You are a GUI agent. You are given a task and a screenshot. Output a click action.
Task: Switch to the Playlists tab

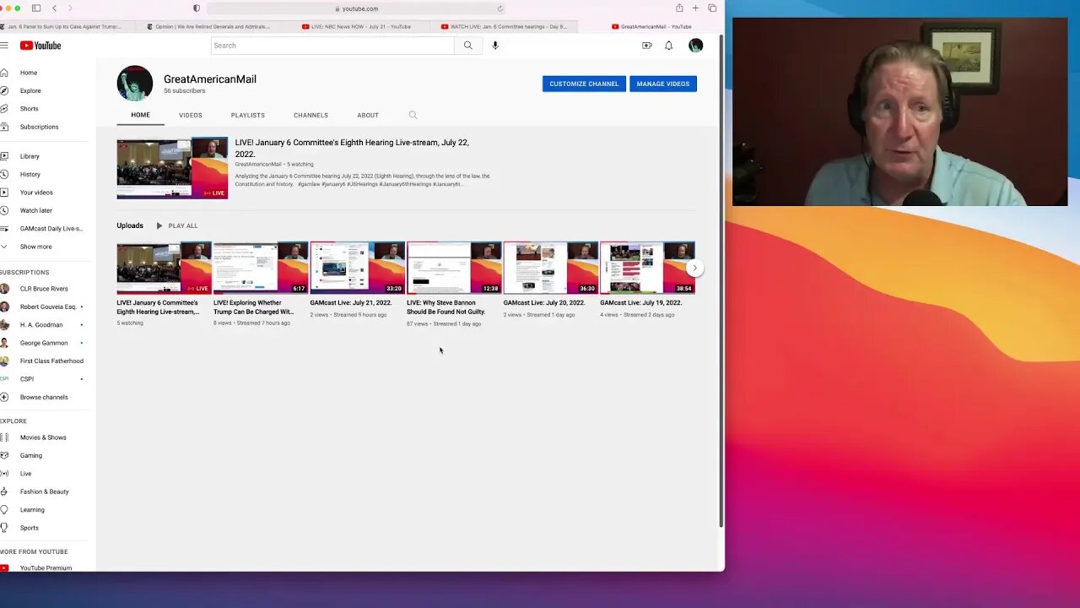[248, 115]
